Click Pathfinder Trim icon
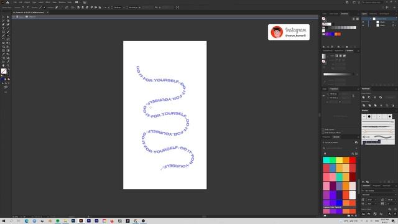Screen dimensions: 398x224 [x=369, y=105]
